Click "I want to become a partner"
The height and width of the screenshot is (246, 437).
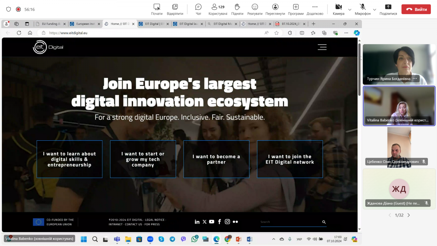click(216, 159)
